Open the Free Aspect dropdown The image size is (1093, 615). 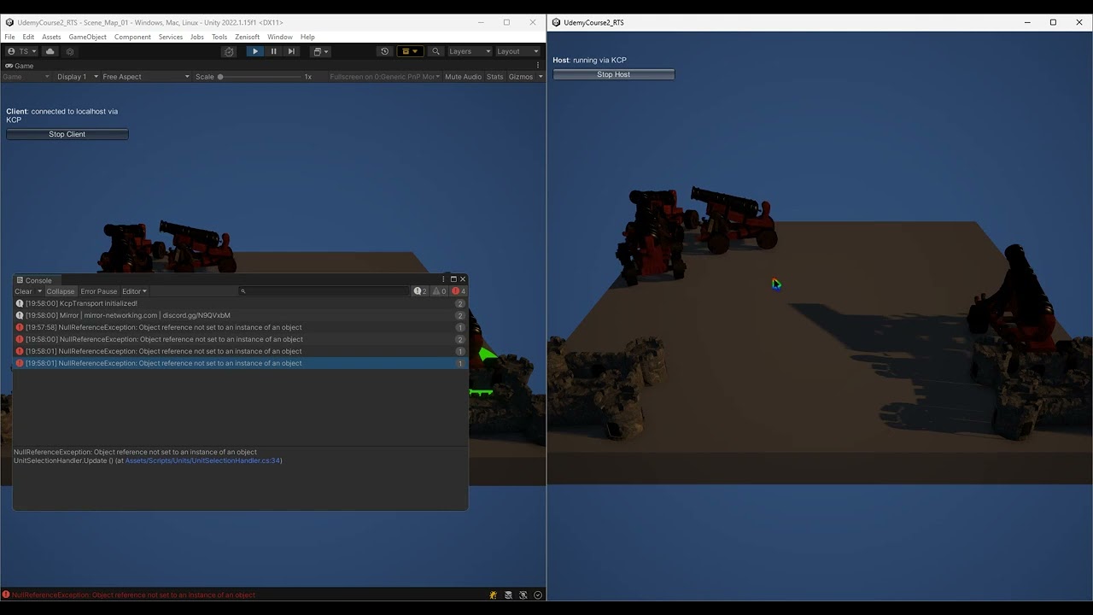click(145, 77)
